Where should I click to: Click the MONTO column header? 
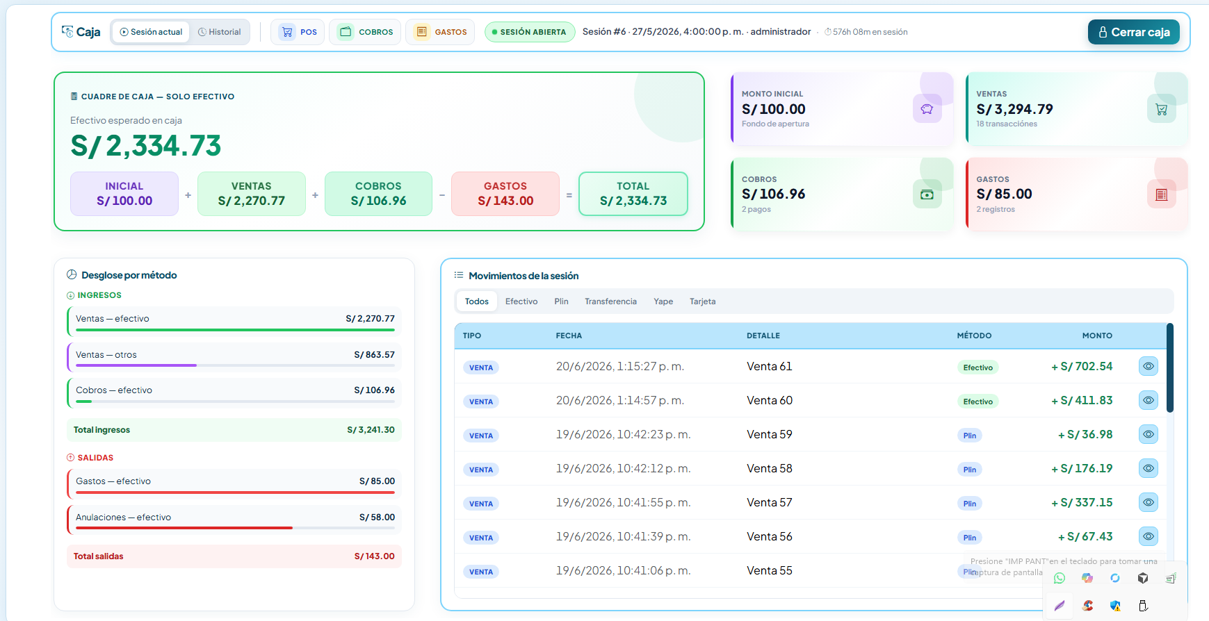click(x=1097, y=336)
